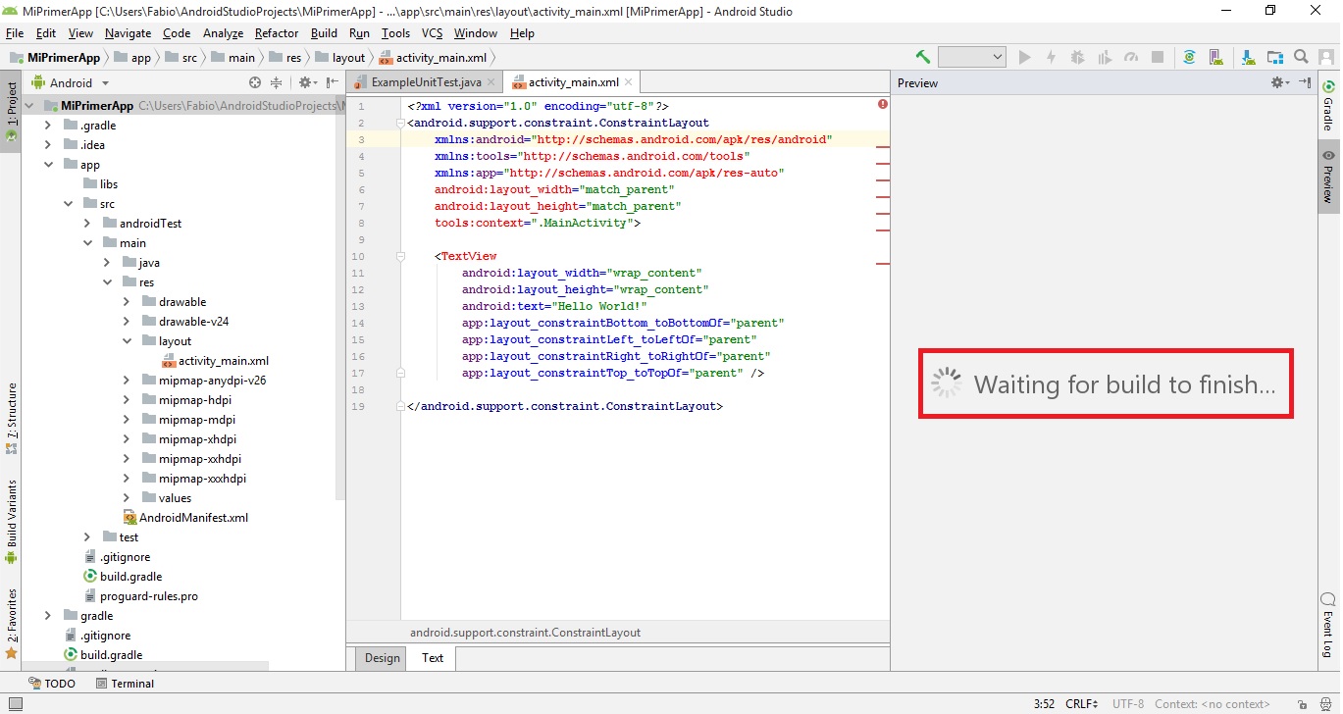1343x714 pixels.
Task: Expand the .idea folder
Action: 49,145
